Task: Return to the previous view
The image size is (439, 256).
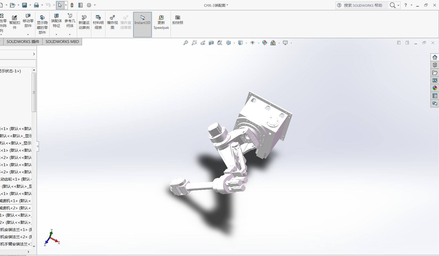Action: (203, 43)
